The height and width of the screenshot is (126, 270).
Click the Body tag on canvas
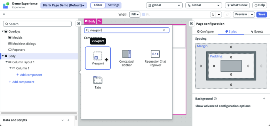pyautogui.click(x=90, y=21)
